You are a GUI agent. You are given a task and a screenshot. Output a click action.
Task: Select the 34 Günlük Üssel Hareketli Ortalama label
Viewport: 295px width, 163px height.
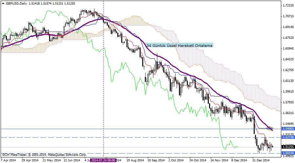coord(180,46)
